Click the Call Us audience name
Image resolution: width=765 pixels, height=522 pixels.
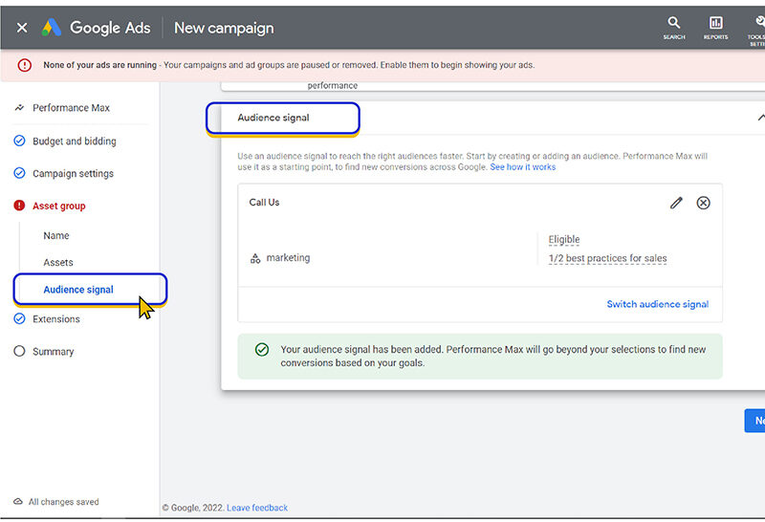(x=264, y=202)
